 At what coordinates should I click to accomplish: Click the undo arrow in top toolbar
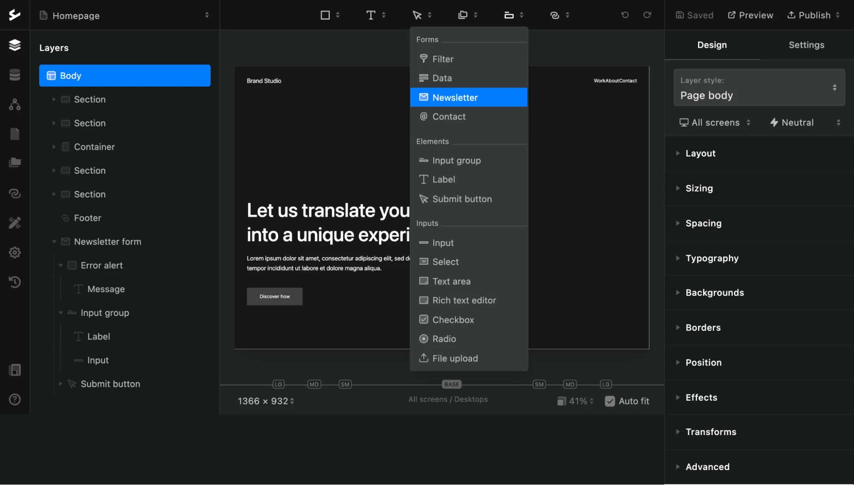coord(625,15)
